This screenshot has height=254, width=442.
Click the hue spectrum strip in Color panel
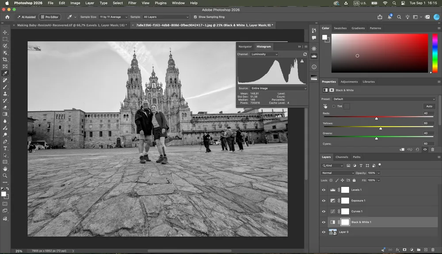tap(435, 53)
